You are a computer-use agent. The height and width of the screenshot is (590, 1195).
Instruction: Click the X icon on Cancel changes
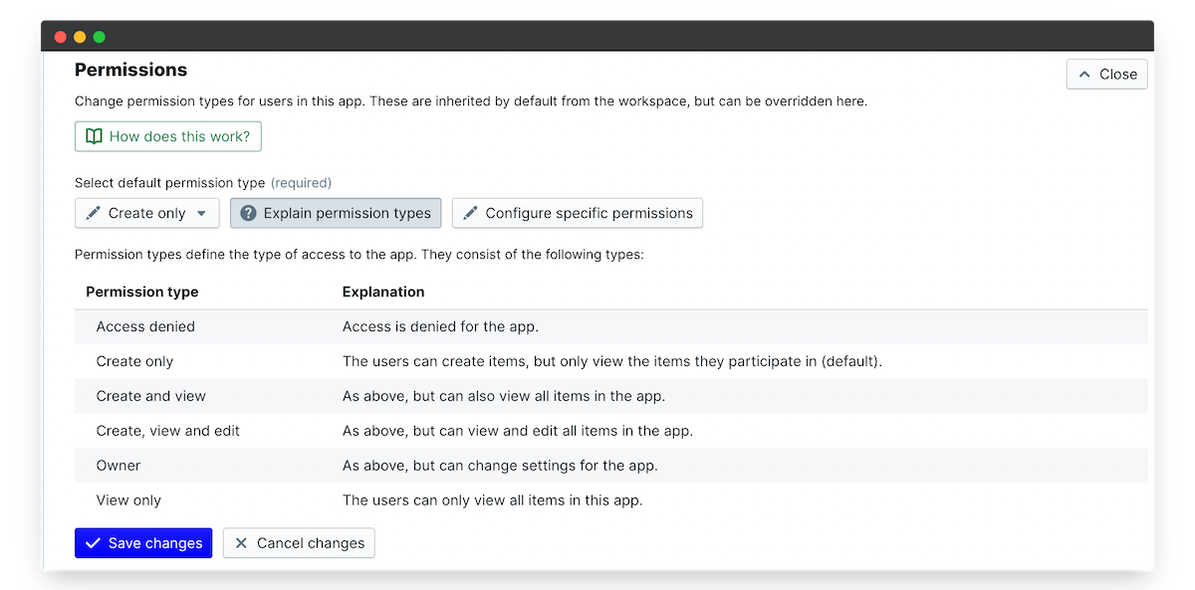(241, 543)
